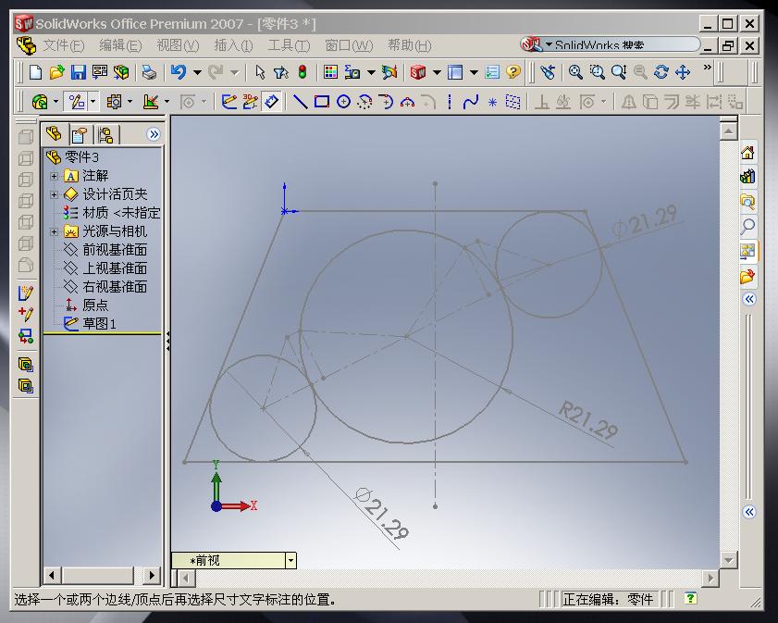The height and width of the screenshot is (623, 778).
Task: Open the view orientation dropdown showing *前视
Action: coord(290,560)
